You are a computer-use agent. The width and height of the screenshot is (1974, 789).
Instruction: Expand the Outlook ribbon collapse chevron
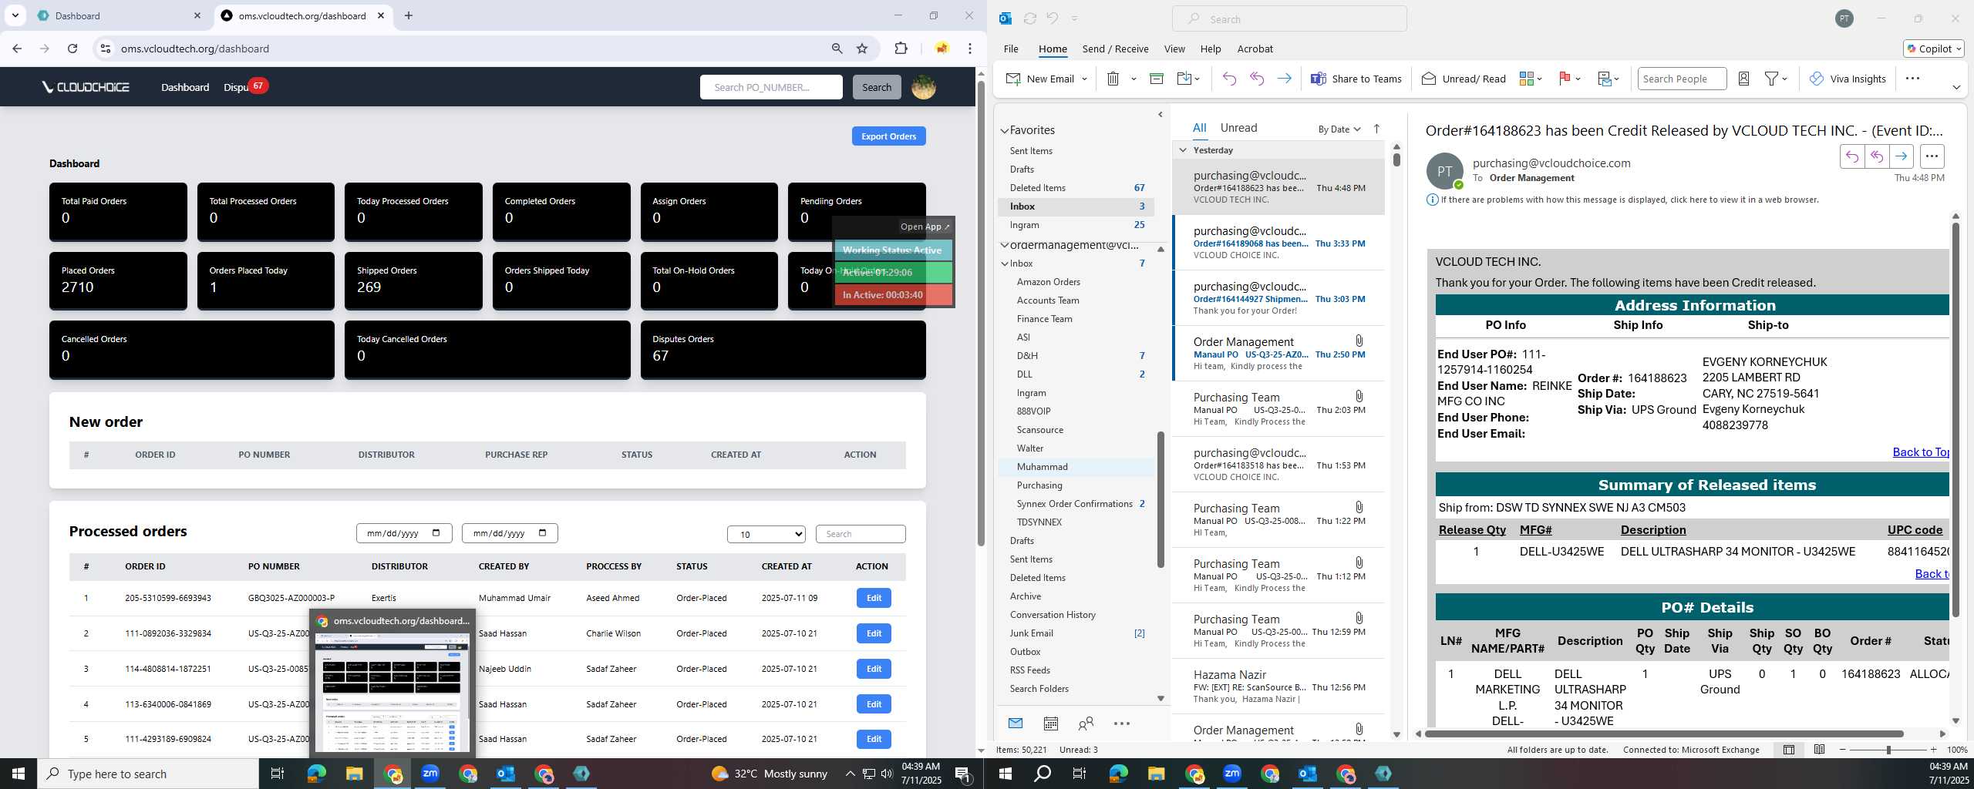(x=1956, y=87)
